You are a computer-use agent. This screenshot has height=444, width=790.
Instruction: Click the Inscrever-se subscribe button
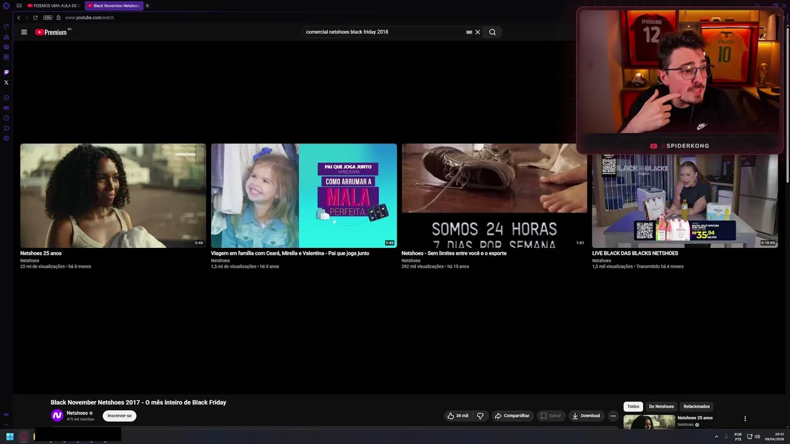[x=120, y=416]
